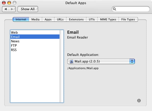The image size is (152, 111).
Task: Select FTP in the list
Action: pos(35,45)
